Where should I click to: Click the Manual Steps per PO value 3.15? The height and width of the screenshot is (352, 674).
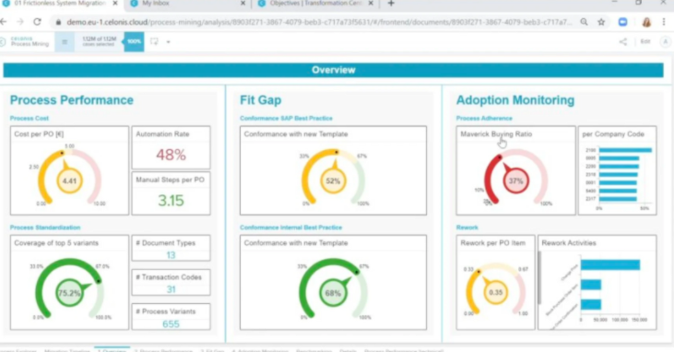coord(171,201)
